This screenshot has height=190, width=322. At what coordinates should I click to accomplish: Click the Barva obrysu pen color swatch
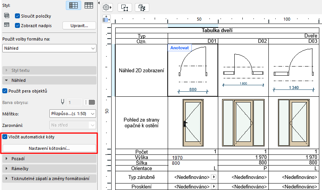point(92,102)
